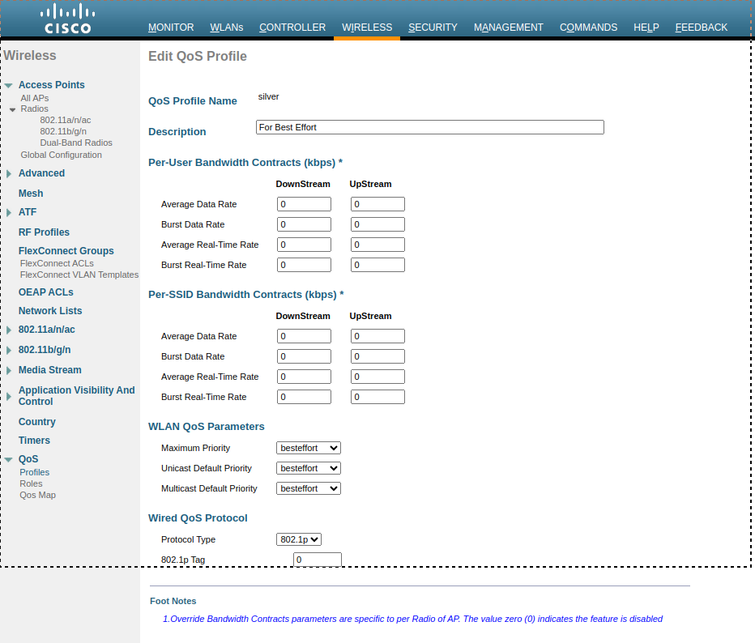Open the Protocol Type dropdown

[x=298, y=539]
